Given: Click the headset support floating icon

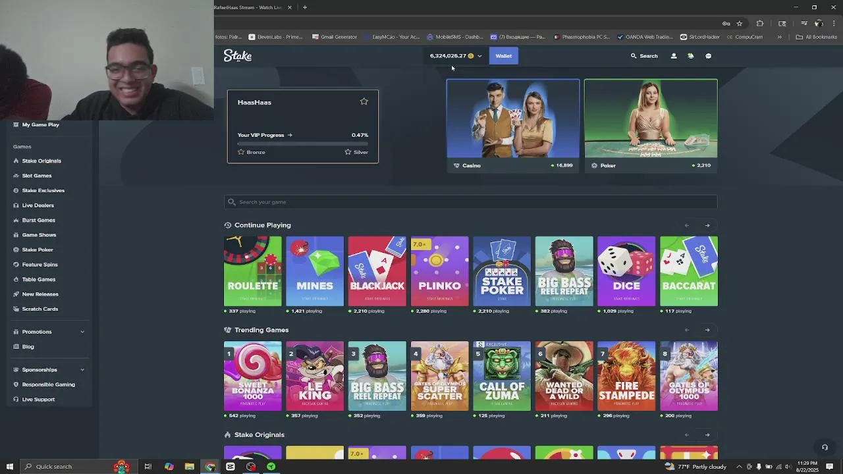Looking at the screenshot, I should [825, 448].
